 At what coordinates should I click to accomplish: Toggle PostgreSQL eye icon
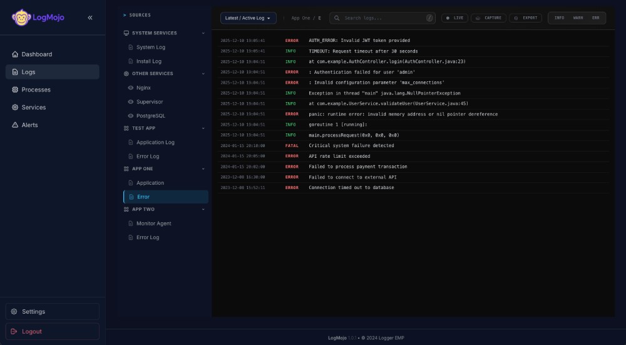(131, 116)
